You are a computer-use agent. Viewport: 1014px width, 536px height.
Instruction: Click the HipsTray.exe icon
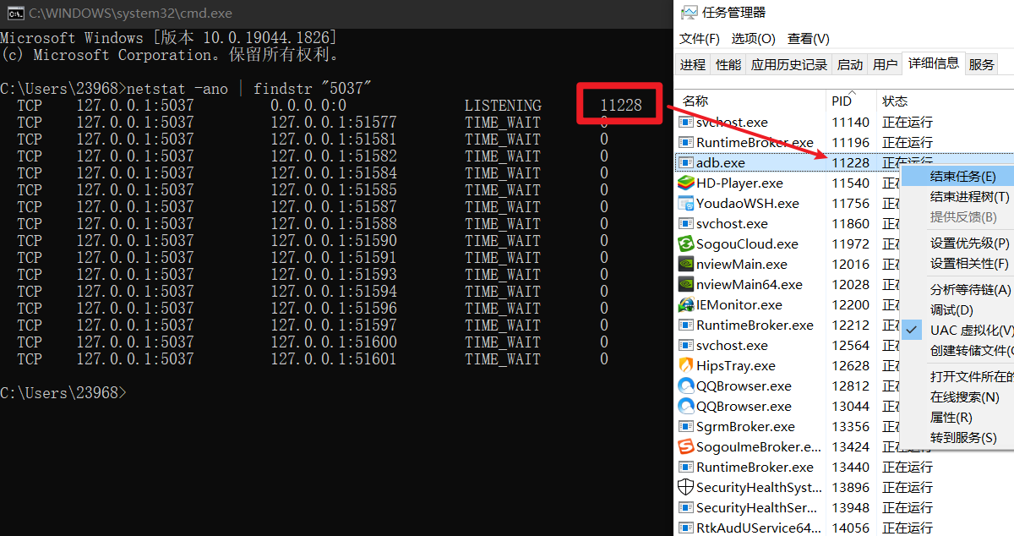pos(686,365)
